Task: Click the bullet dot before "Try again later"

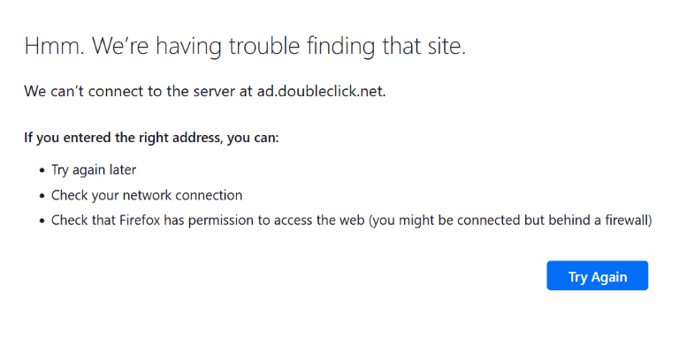Action: point(41,171)
